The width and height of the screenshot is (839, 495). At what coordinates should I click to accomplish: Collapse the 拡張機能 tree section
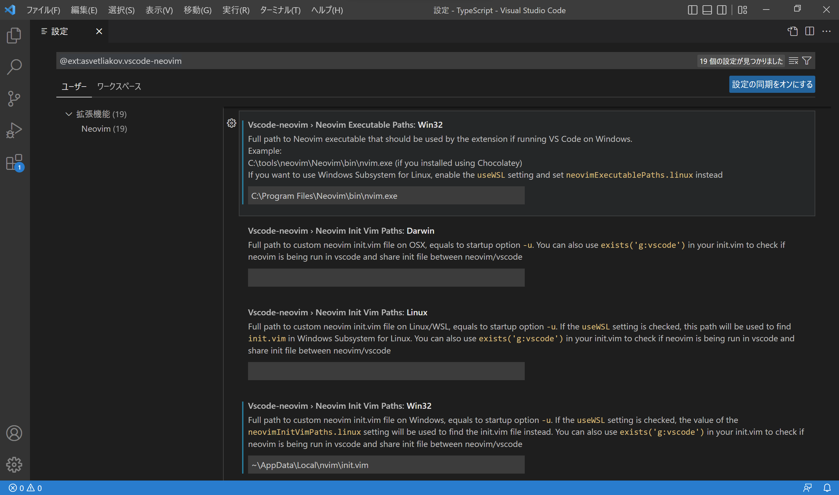(69, 114)
